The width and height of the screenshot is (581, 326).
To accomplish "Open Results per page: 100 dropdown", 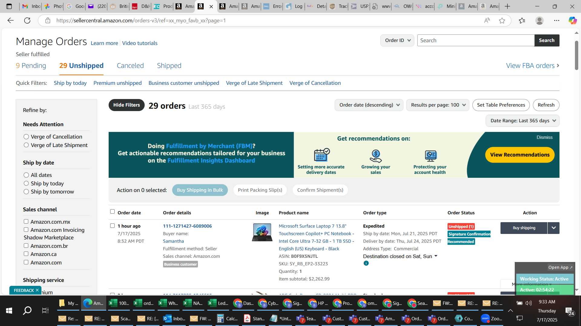I will [438, 105].
